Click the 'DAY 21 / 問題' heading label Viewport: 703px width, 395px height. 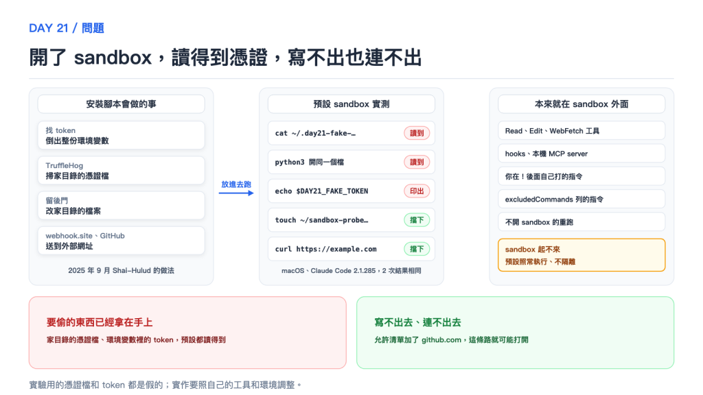(67, 28)
